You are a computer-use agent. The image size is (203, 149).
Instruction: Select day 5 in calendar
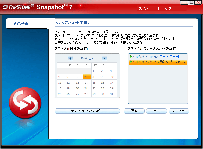tap(70, 77)
